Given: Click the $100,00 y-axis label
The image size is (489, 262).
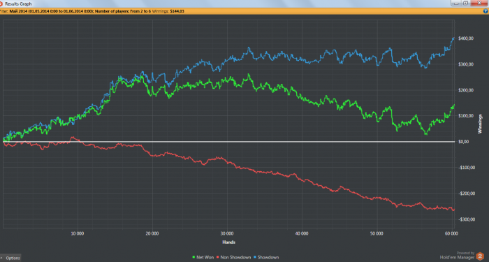Looking at the screenshot, I should point(466,116).
